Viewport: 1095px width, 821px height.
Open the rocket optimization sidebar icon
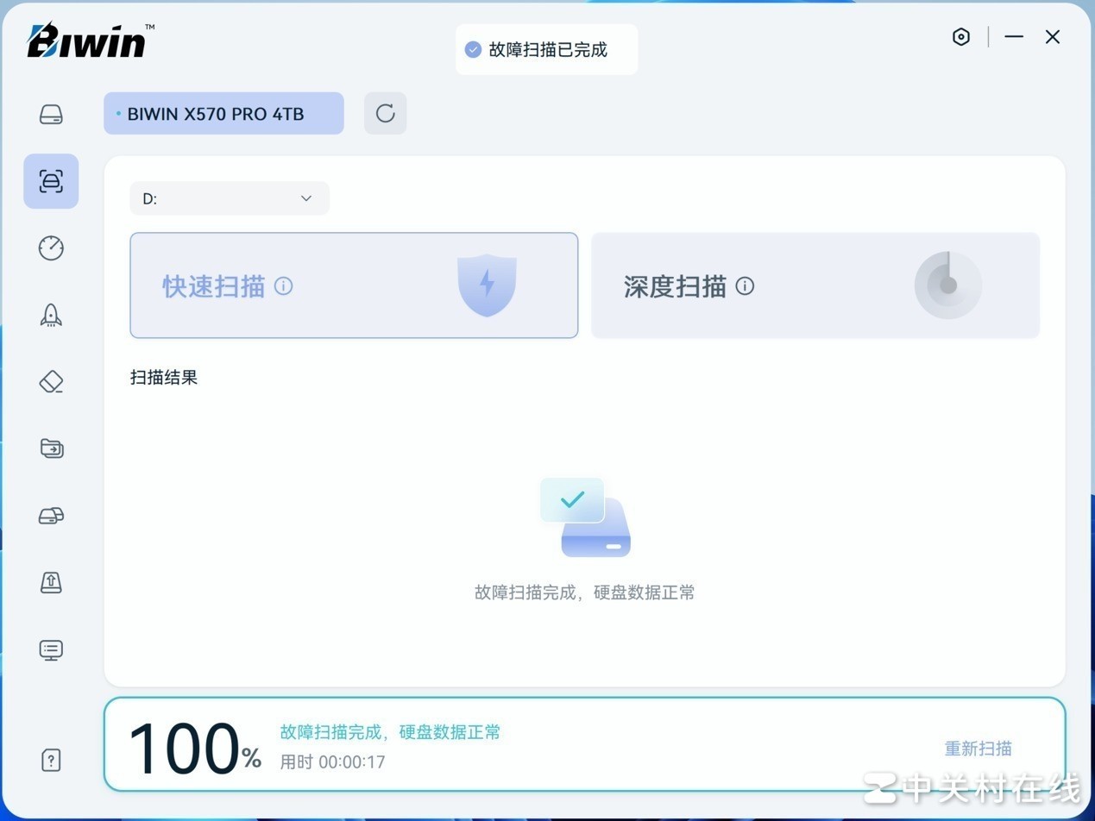[x=51, y=315]
